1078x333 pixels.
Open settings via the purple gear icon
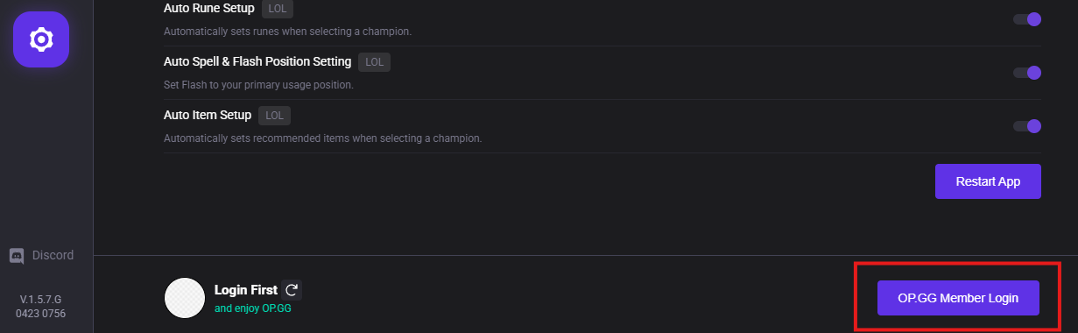pyautogui.click(x=41, y=39)
